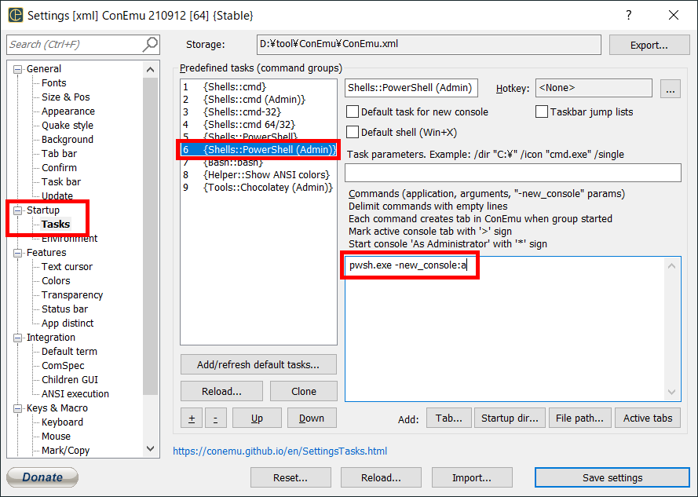Open Task bar settings page
Image resolution: width=698 pixels, height=497 pixels.
pos(61,182)
